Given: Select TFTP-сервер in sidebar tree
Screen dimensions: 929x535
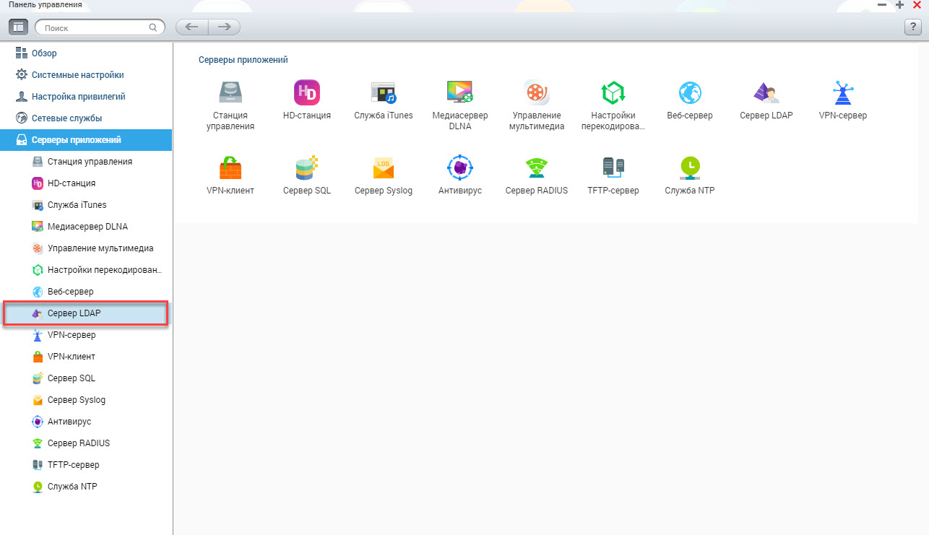Looking at the screenshot, I should [87, 465].
